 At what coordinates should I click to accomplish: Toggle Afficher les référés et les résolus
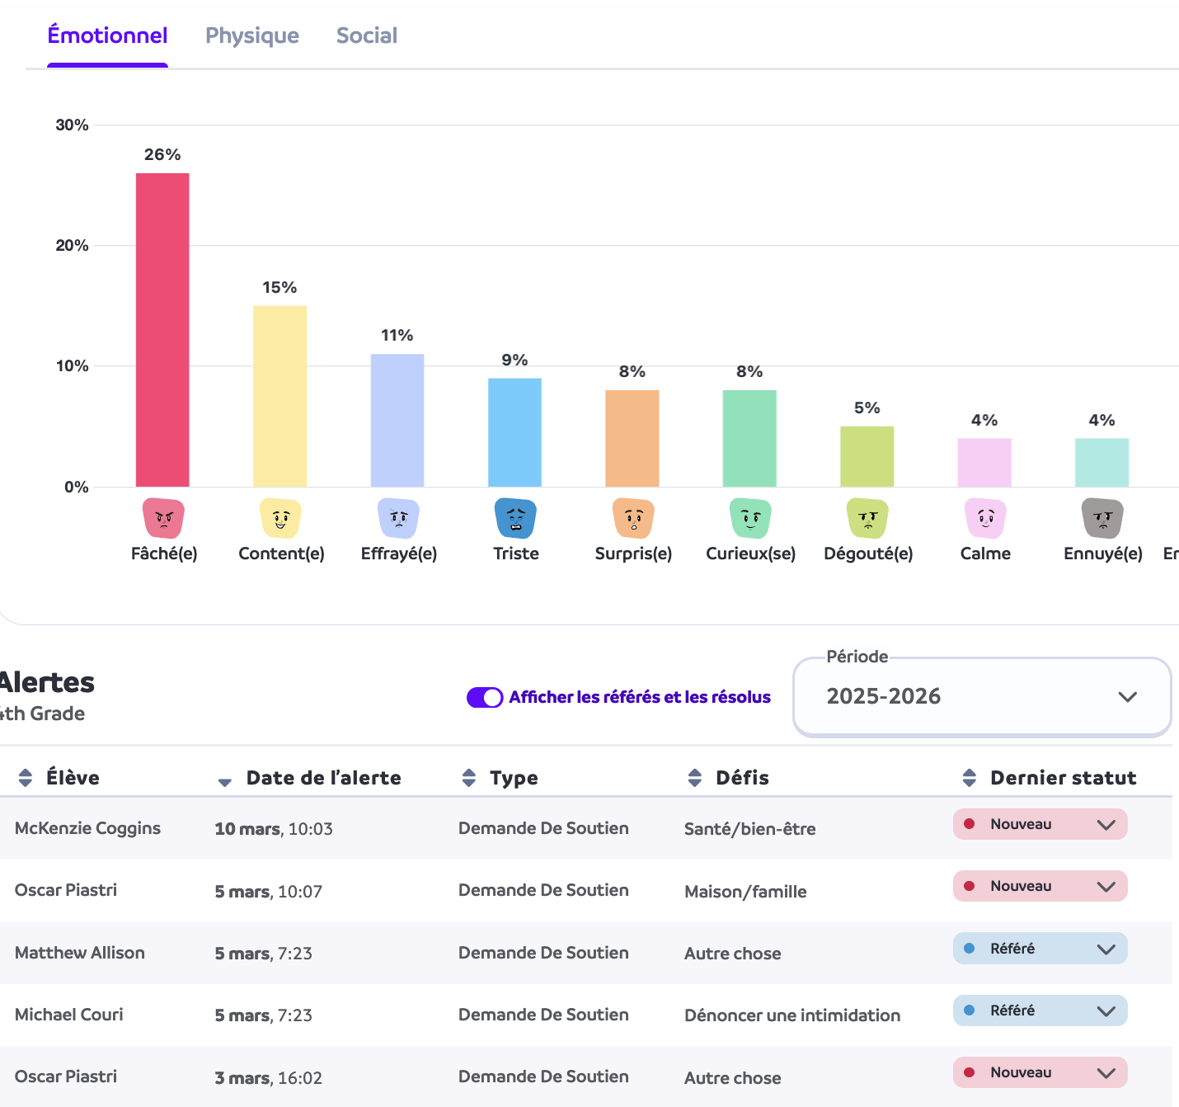coord(485,698)
